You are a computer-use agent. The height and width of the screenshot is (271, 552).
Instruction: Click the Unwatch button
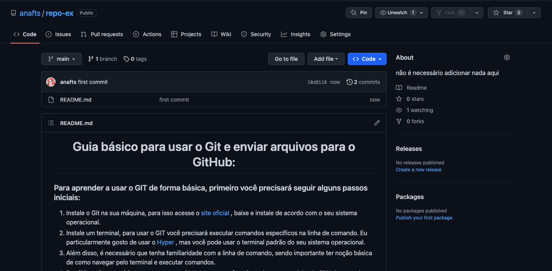click(398, 13)
